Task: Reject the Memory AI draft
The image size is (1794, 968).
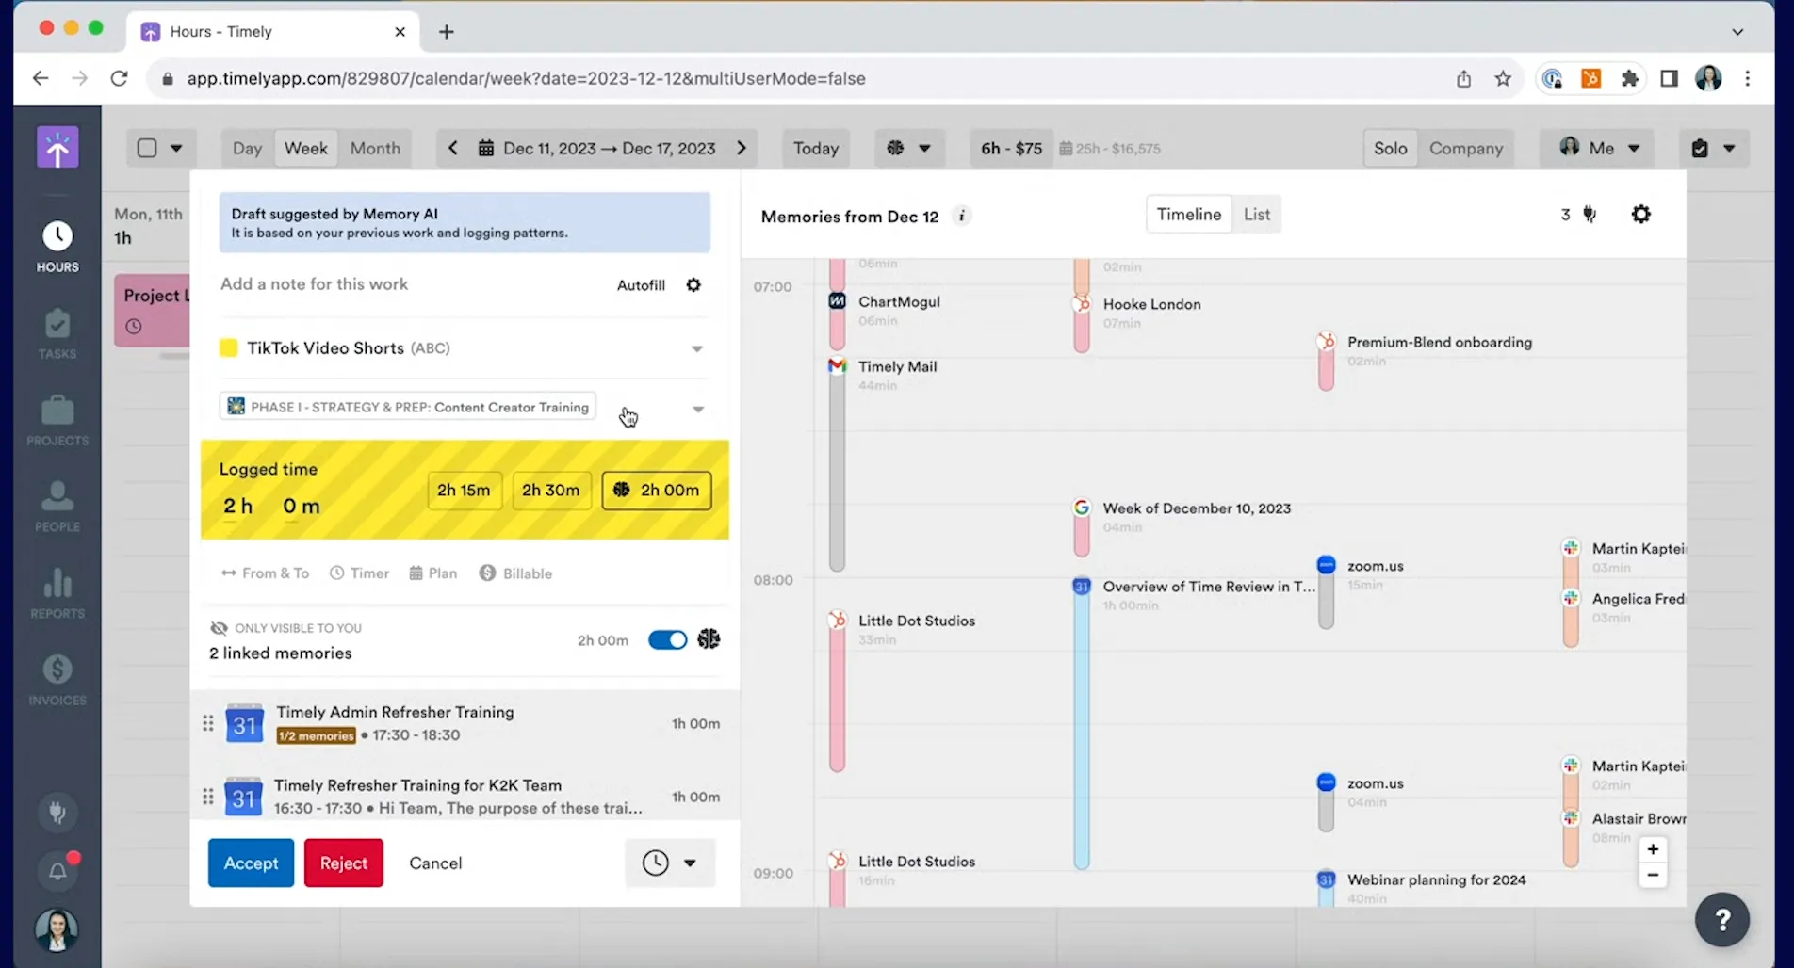Action: [x=343, y=863]
